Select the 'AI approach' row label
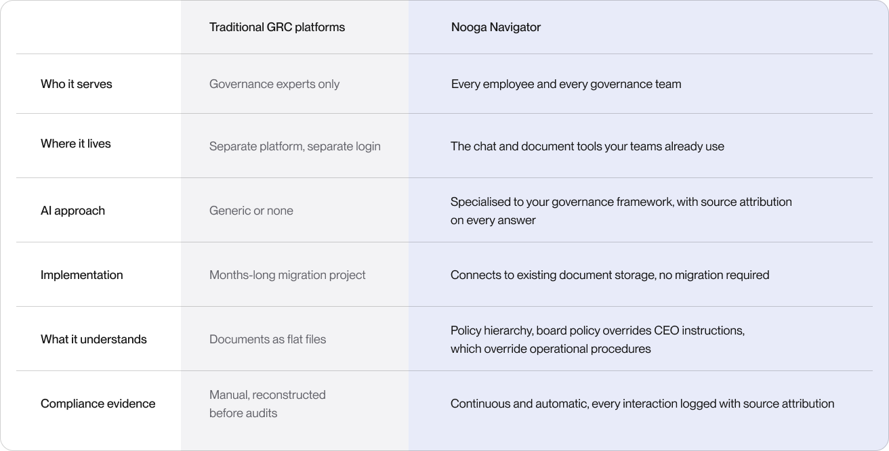The image size is (889, 451). pyautogui.click(x=73, y=211)
